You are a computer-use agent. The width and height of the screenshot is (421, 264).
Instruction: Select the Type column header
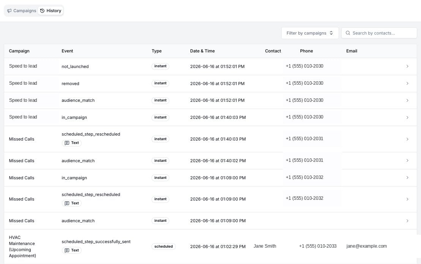pos(156,51)
